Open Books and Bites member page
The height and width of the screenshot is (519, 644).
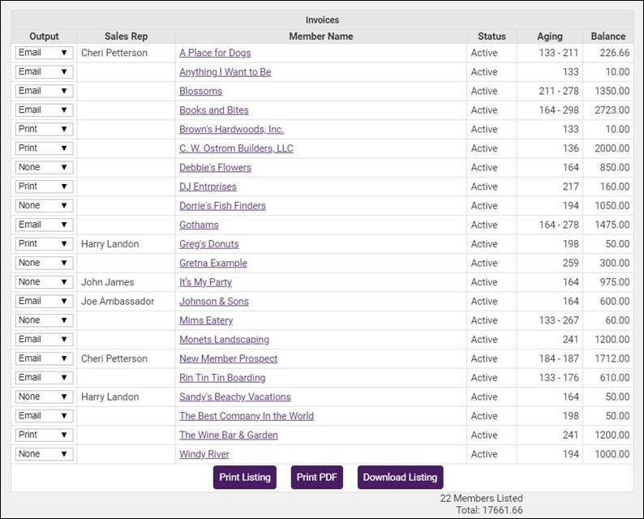tap(213, 110)
